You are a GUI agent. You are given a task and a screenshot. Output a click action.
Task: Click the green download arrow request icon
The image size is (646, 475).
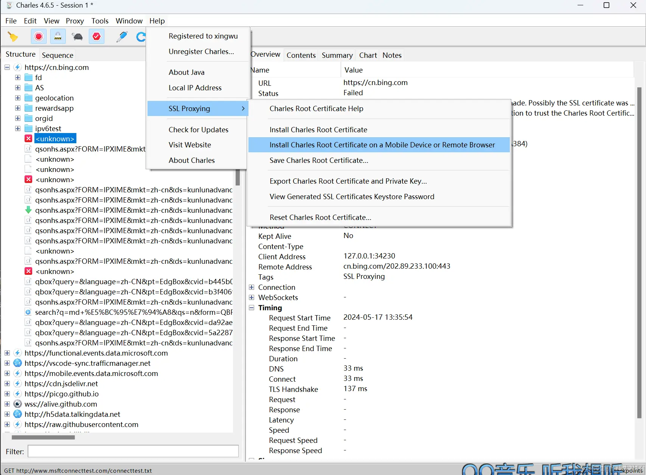click(28, 210)
